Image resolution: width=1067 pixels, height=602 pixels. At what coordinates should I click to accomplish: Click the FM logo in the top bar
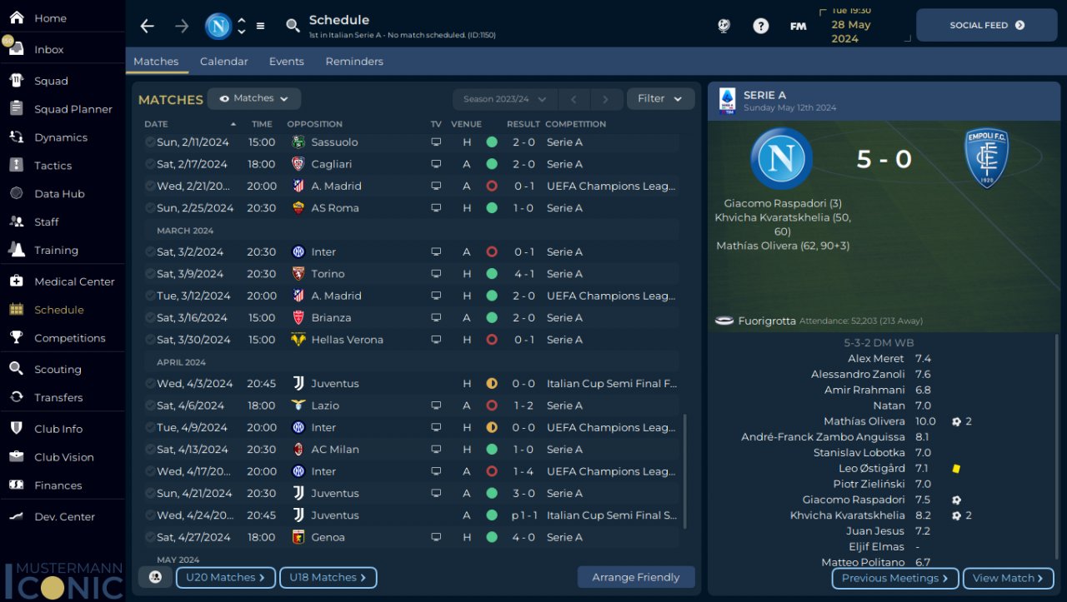pyautogui.click(x=798, y=26)
